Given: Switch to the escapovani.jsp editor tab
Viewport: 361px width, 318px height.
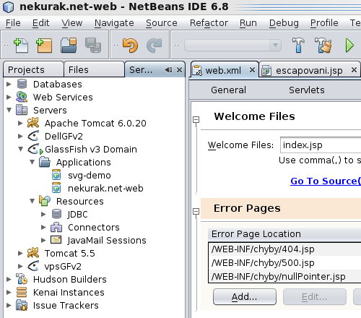Looking at the screenshot, I should 309,70.
